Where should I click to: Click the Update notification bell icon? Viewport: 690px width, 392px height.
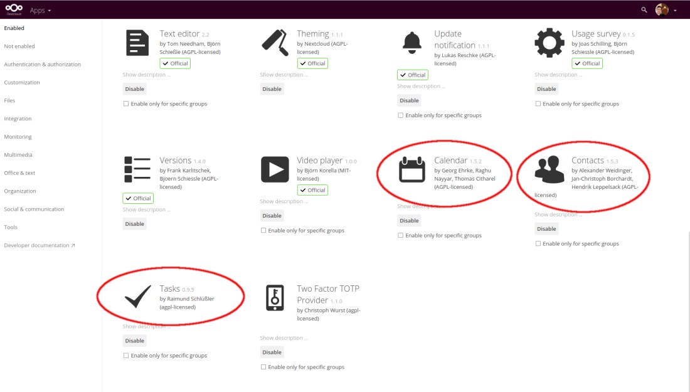point(411,43)
